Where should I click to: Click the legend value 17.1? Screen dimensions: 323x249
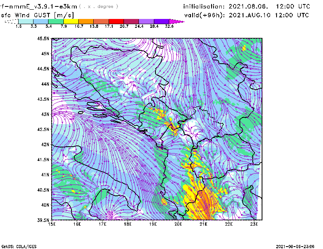pos(109,26)
